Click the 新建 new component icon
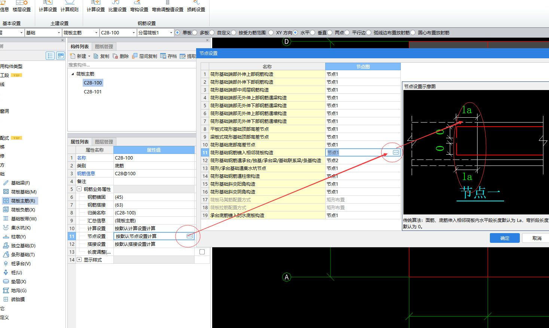This screenshot has width=549, height=328. [x=73, y=56]
